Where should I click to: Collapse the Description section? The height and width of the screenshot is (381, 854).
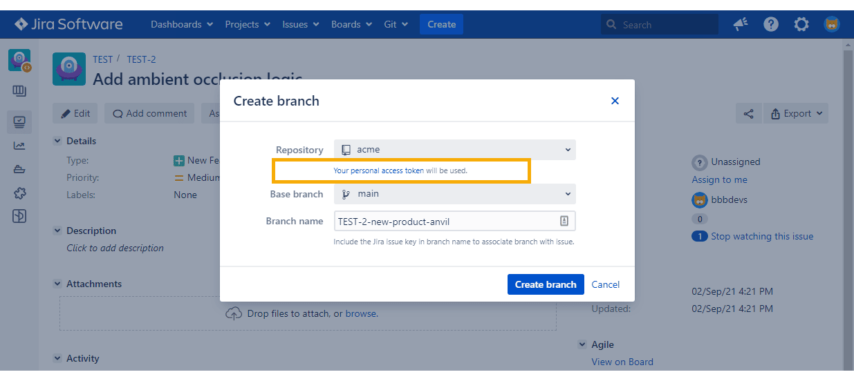coord(57,231)
